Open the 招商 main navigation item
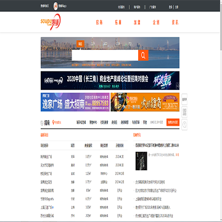Screen dimensions: 222x222 (x=99, y=22)
